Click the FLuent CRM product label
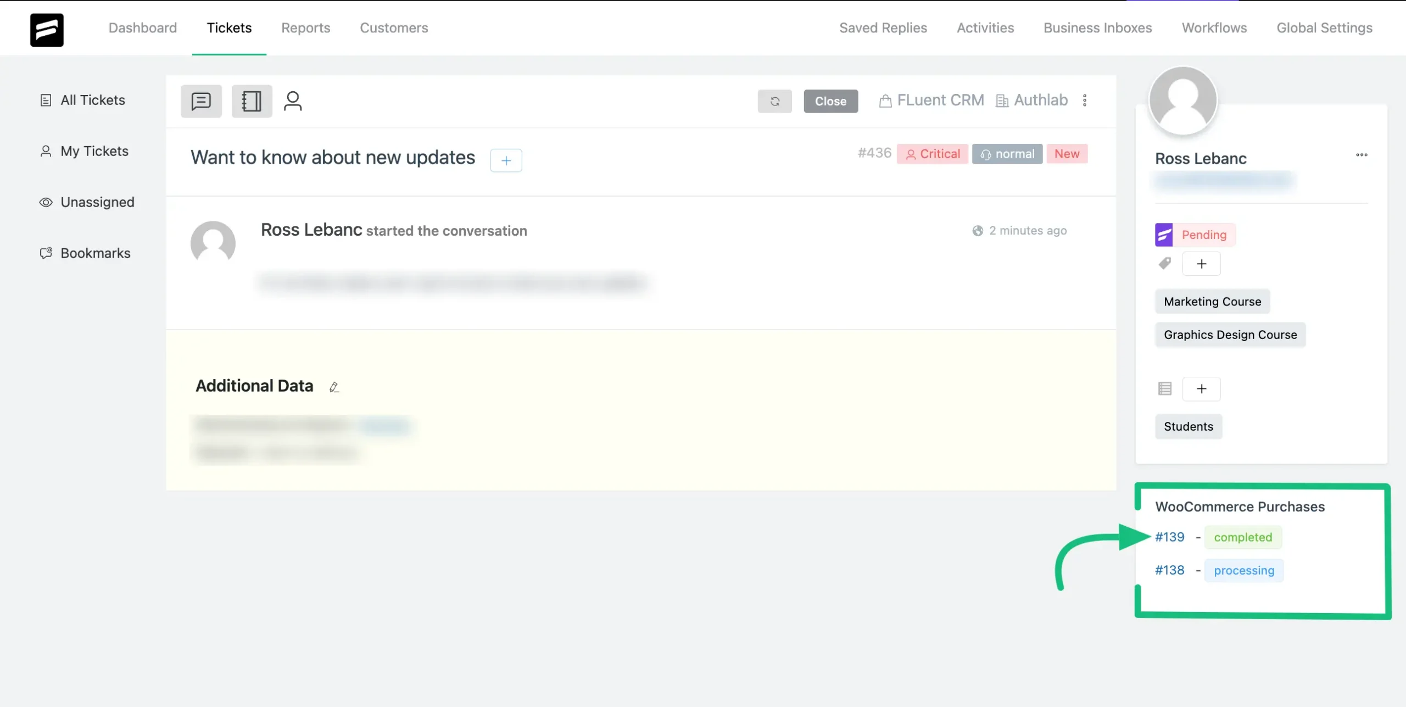Screen dimensions: 1406x707 click(x=940, y=100)
